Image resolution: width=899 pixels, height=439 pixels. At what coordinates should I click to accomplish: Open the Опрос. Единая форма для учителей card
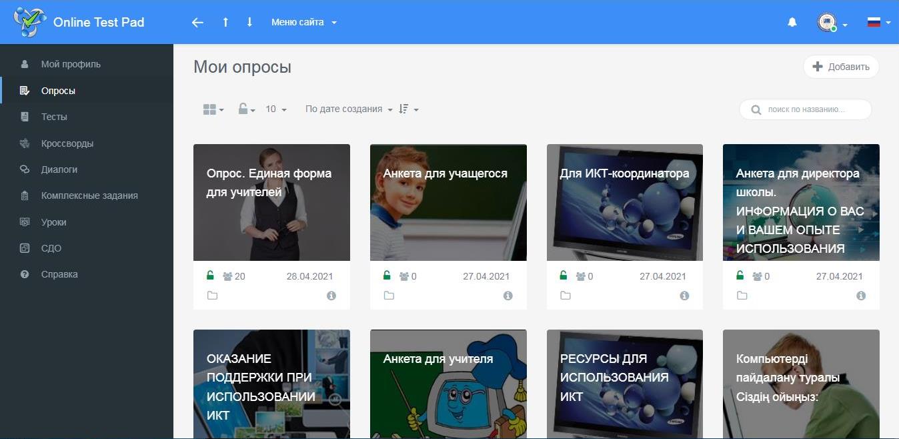(271, 202)
